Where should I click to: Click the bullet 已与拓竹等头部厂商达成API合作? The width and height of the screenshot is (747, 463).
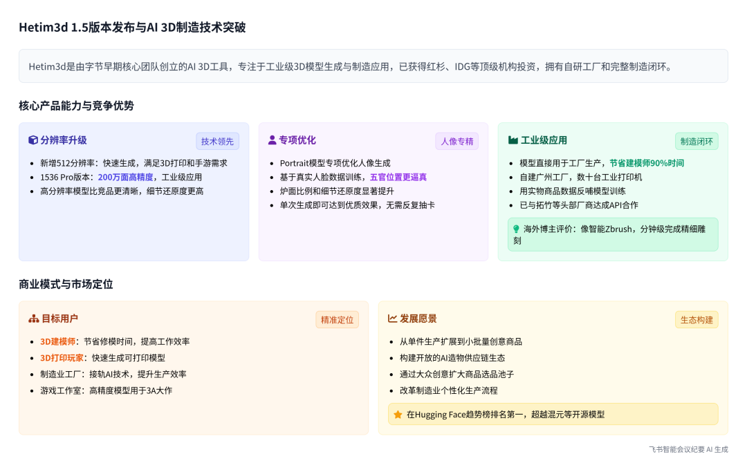pyautogui.click(x=579, y=205)
